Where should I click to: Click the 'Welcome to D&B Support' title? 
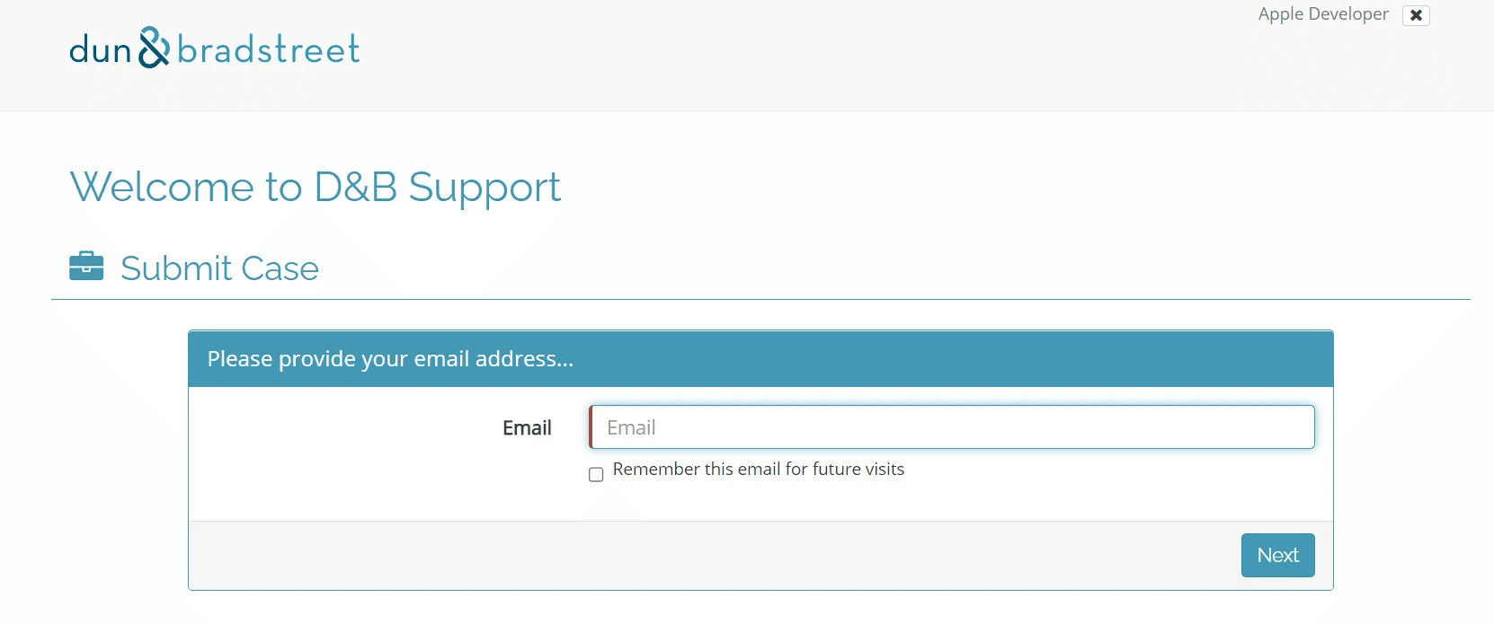click(315, 188)
